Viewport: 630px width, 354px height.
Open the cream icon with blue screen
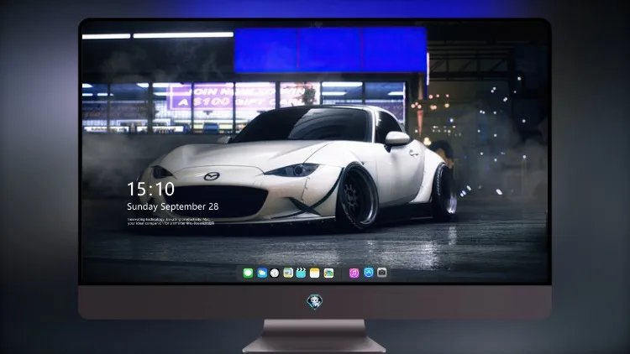click(288, 273)
